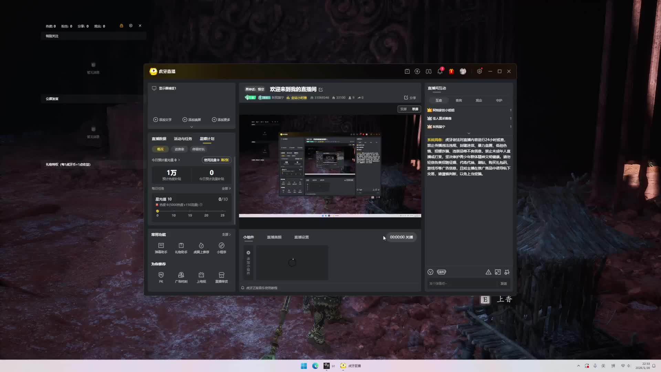Click the warning triangle icon in chat panel
This screenshot has height=372, width=661.
[x=488, y=272]
